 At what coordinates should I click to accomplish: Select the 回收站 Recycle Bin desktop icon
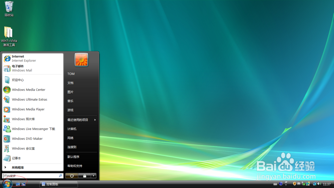tap(9, 9)
